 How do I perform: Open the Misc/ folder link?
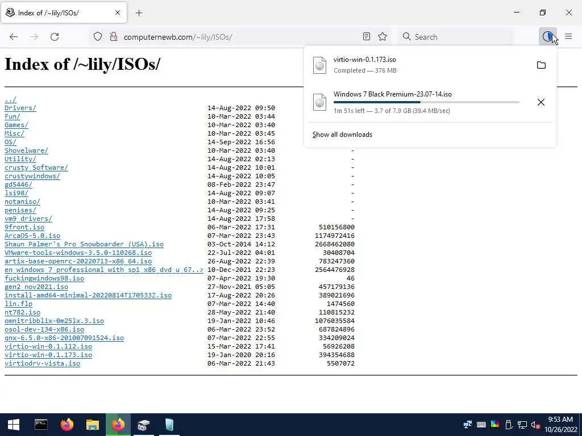point(14,133)
